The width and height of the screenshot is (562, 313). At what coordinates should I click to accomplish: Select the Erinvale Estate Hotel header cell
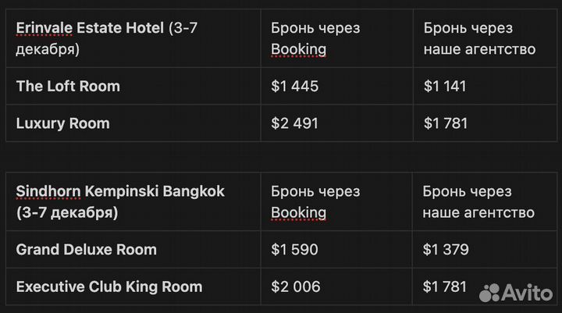[133, 38]
